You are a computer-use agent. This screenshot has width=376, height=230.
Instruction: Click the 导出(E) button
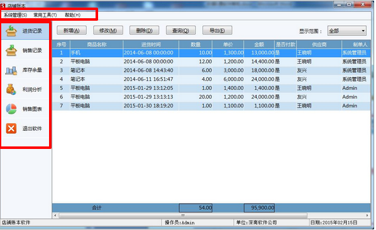click(x=218, y=30)
